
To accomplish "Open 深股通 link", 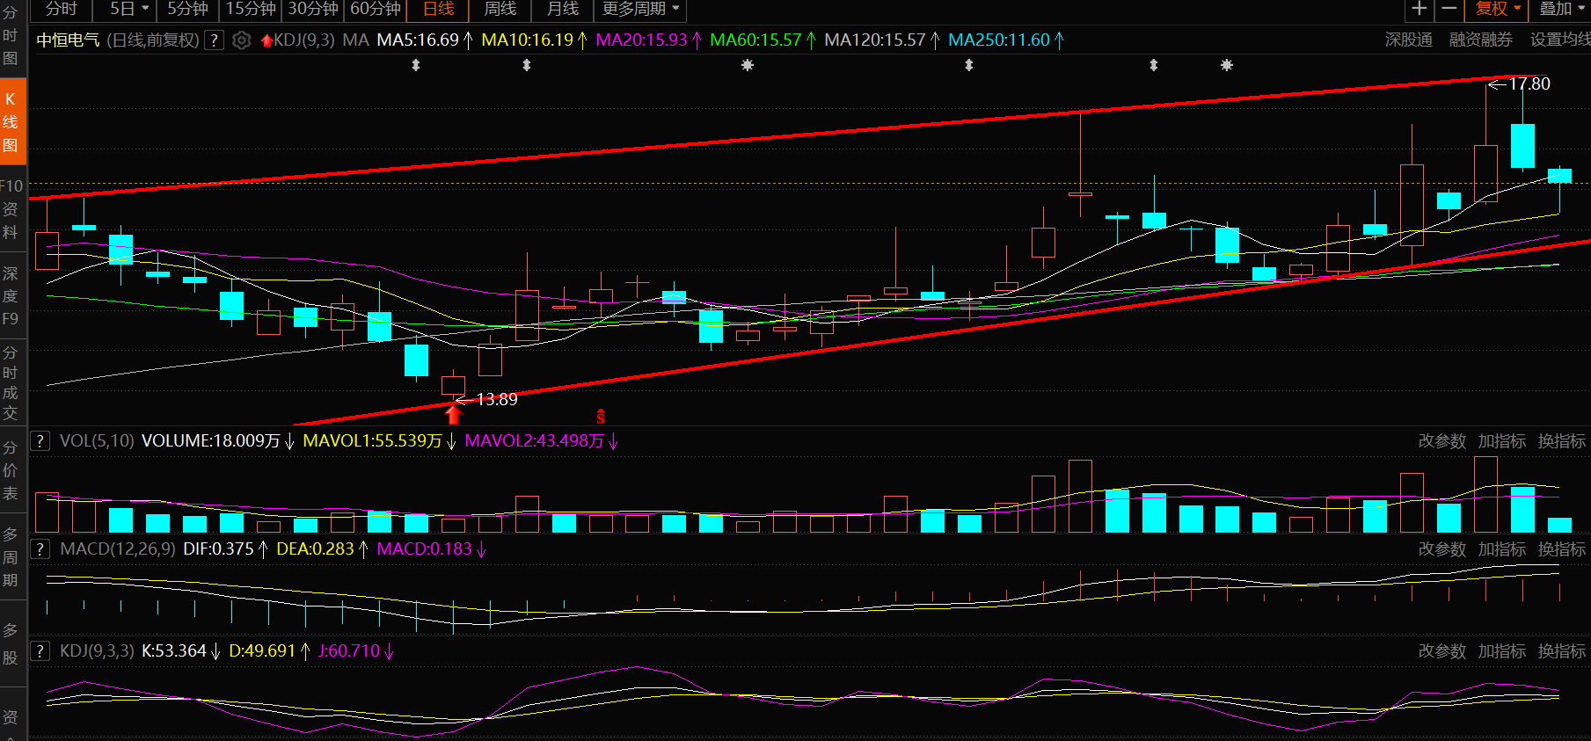I will point(1409,40).
